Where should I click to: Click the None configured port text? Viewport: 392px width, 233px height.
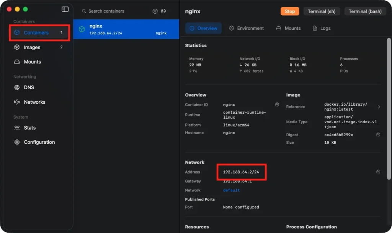[241, 207]
